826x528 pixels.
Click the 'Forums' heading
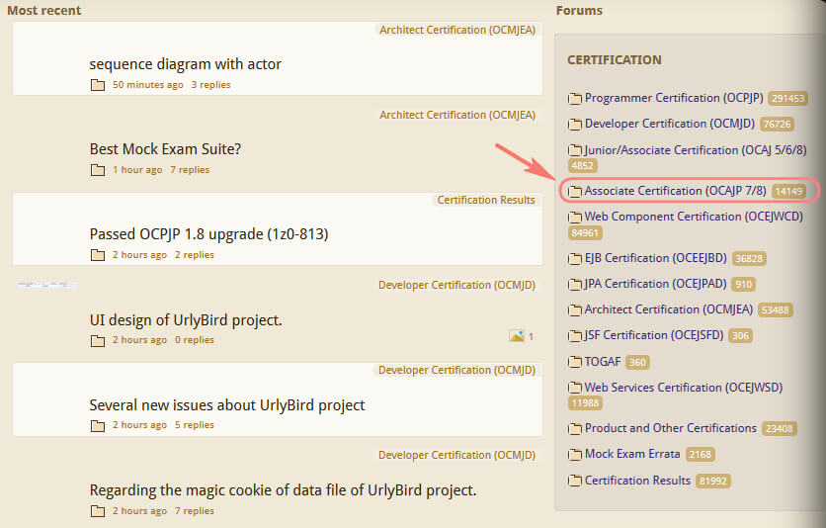coord(579,11)
